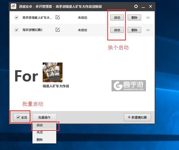Click 未启动 status of first emulator
This screenshot has width=179, height=150.
tap(82, 18)
